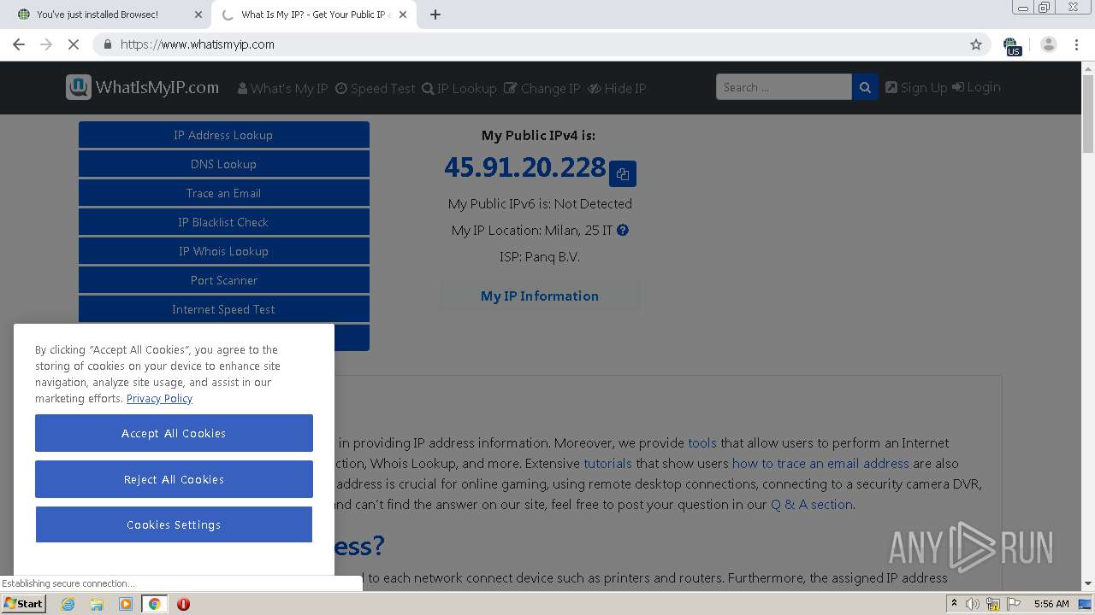The height and width of the screenshot is (615, 1095).
Task: Open My IP Information button
Action: pyautogui.click(x=540, y=296)
